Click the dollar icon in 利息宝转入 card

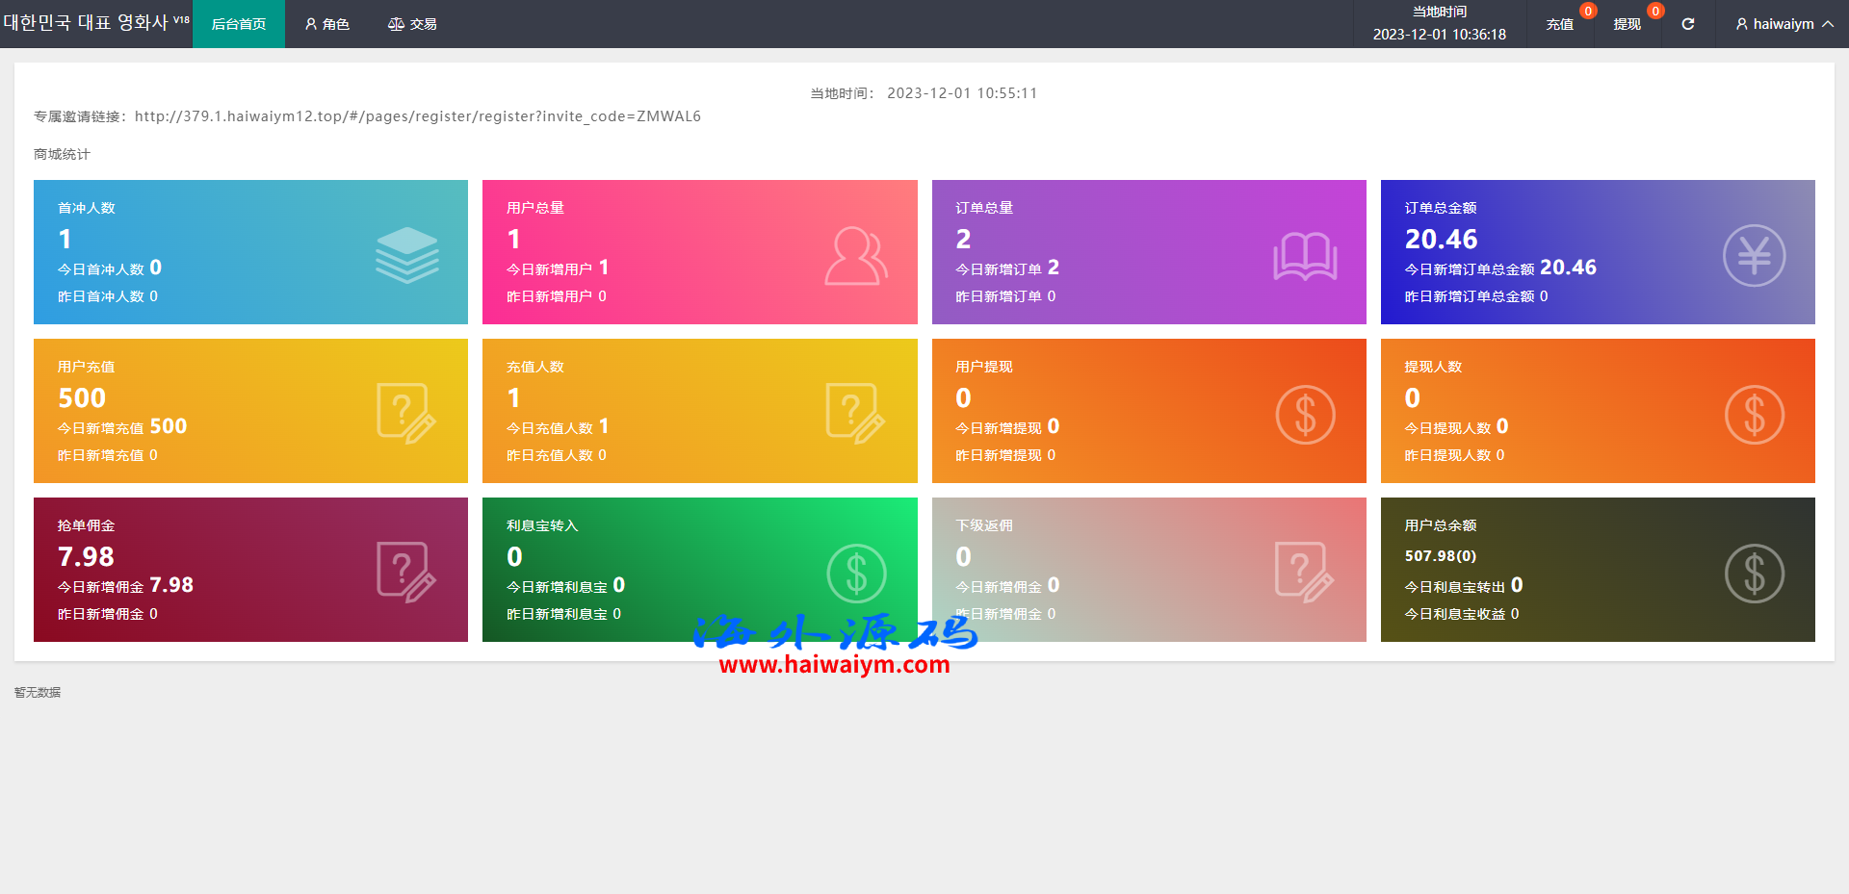click(856, 574)
